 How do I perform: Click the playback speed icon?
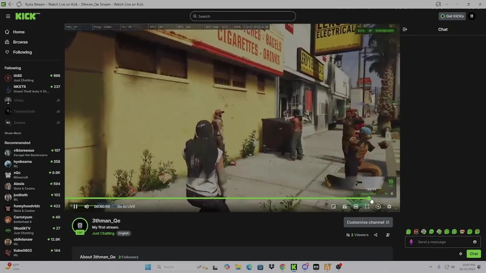378,207
